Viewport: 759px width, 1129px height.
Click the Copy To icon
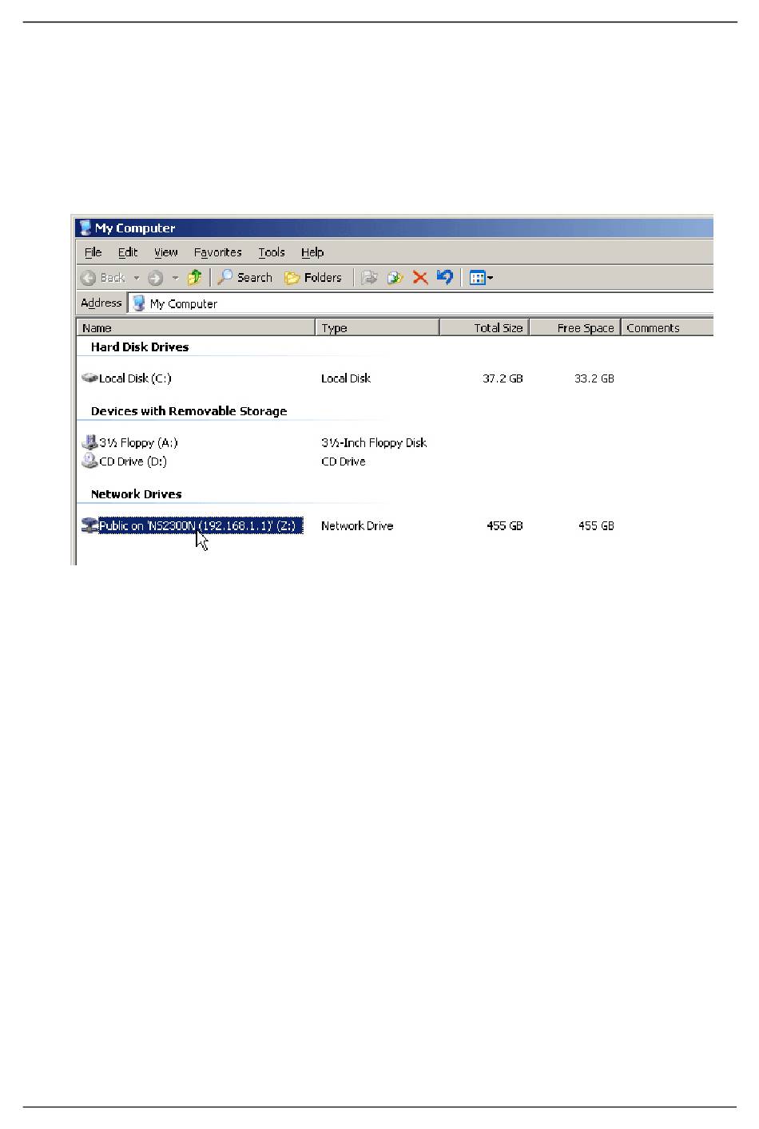395,278
